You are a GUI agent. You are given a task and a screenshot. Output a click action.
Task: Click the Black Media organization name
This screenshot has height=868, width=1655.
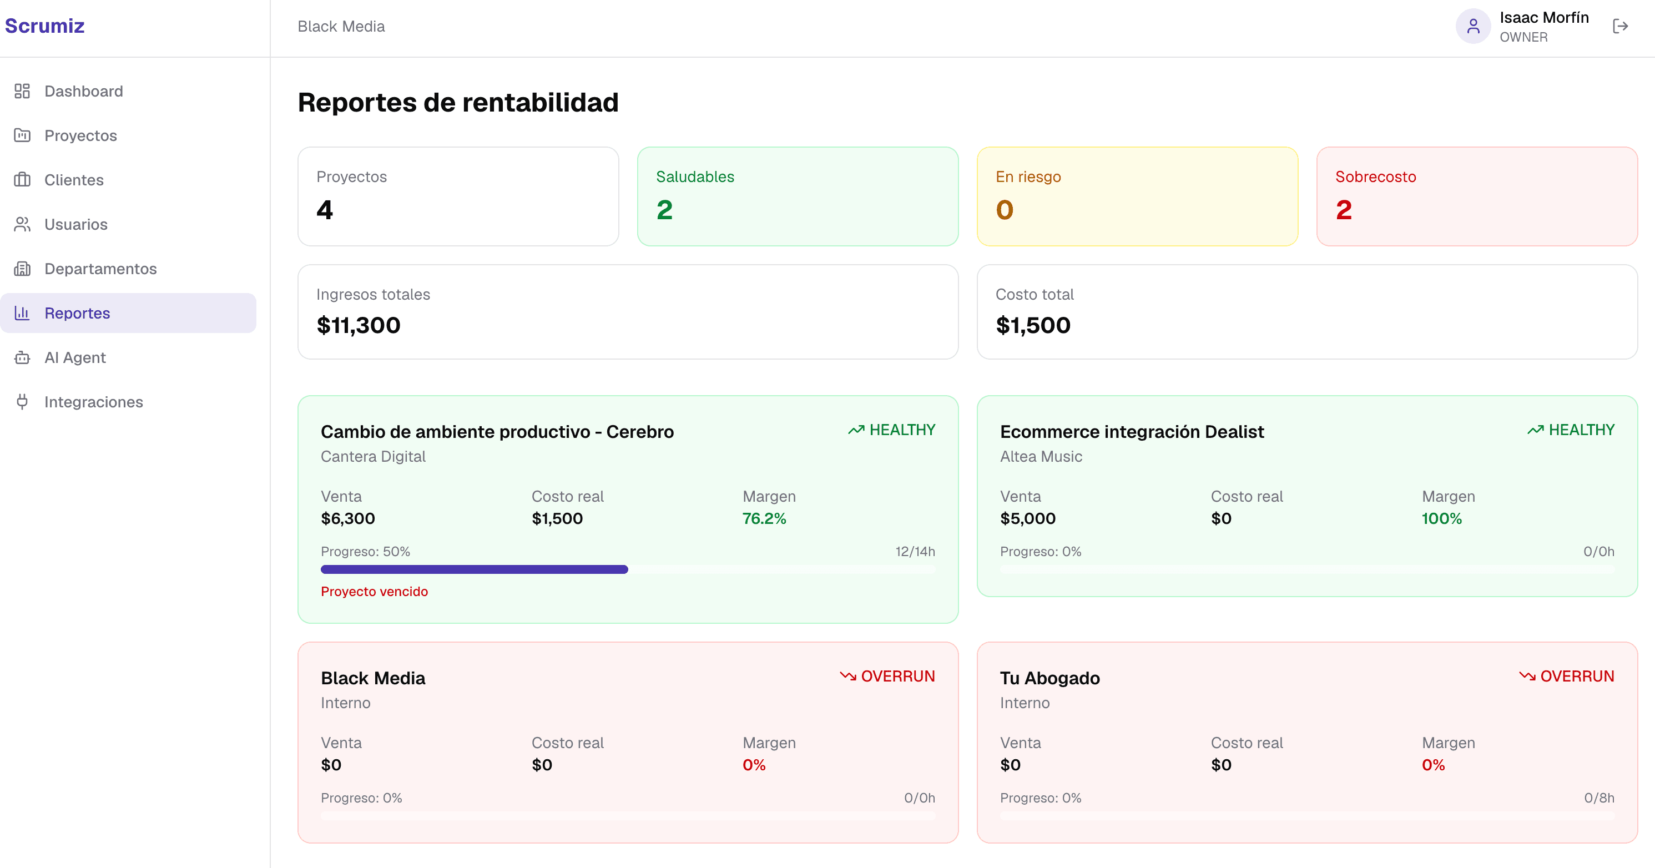[341, 26]
